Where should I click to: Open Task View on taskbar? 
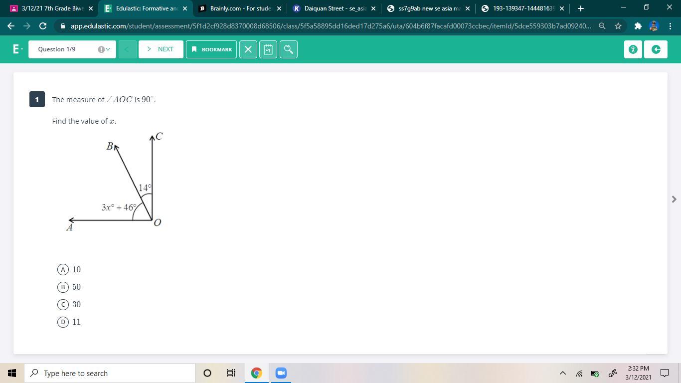tap(231, 373)
